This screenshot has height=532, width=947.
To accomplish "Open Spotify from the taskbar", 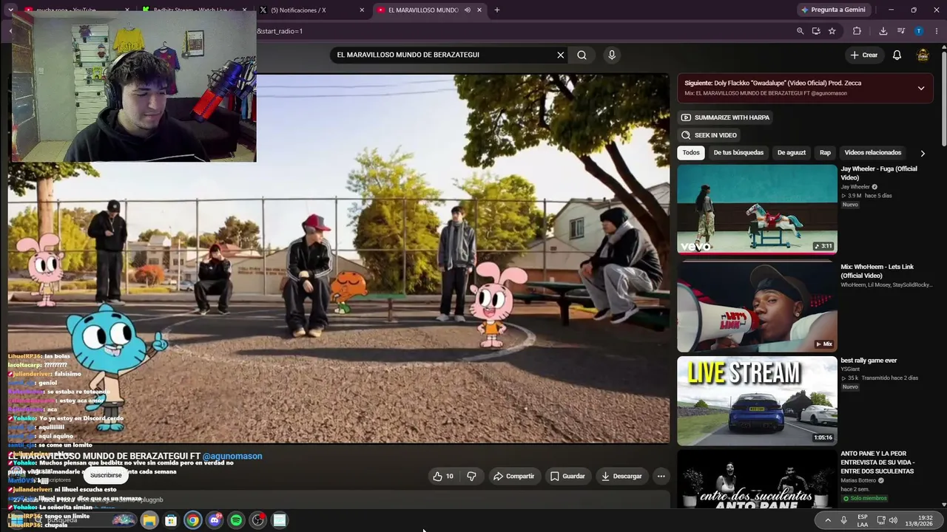I will (236, 520).
